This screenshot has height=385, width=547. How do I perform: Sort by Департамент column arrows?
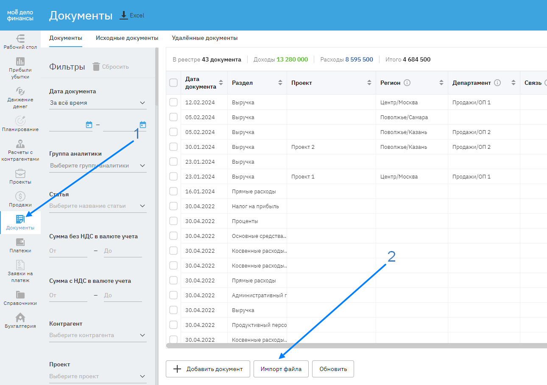coord(514,83)
